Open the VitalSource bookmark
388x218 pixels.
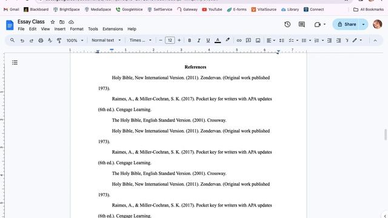click(x=264, y=10)
